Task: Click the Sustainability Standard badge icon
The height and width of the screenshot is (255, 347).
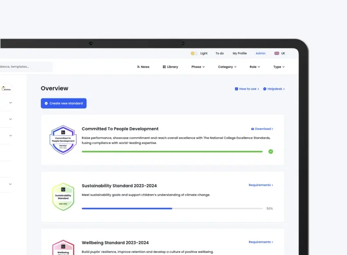Action: click(63, 197)
